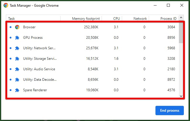Click memory value 252,380K
The image size is (190, 121).
91,27
